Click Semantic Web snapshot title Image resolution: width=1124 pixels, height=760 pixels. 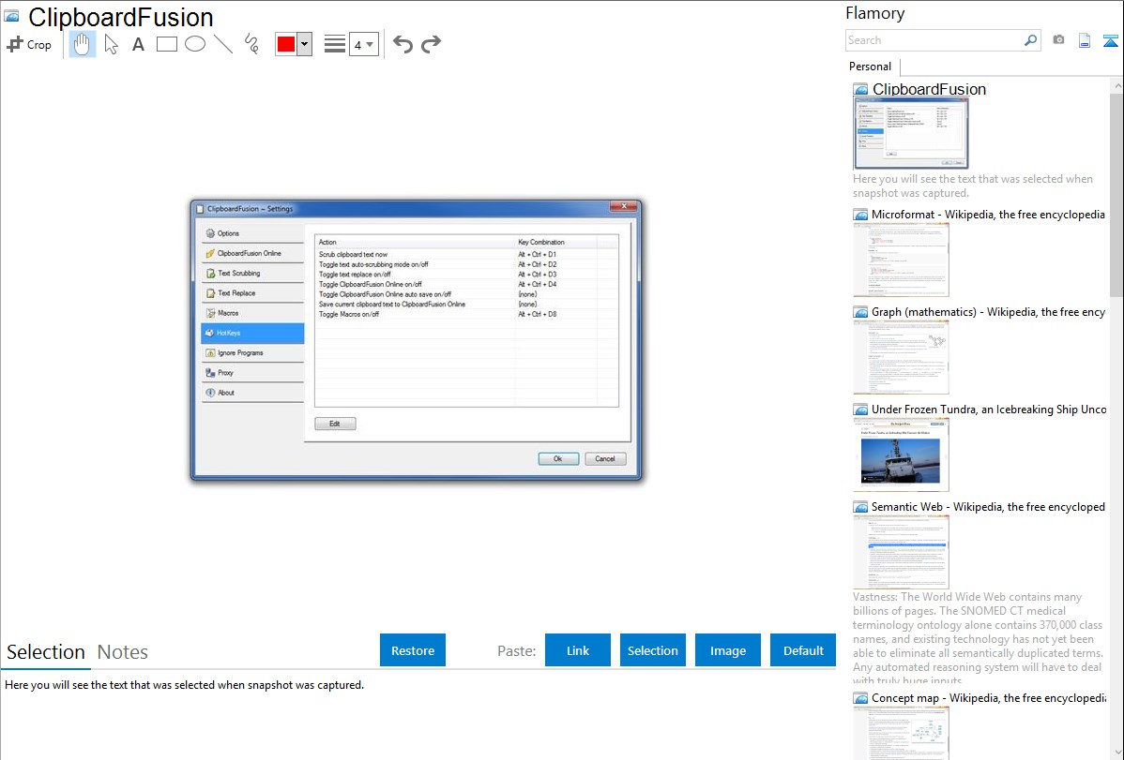pyautogui.click(x=988, y=506)
